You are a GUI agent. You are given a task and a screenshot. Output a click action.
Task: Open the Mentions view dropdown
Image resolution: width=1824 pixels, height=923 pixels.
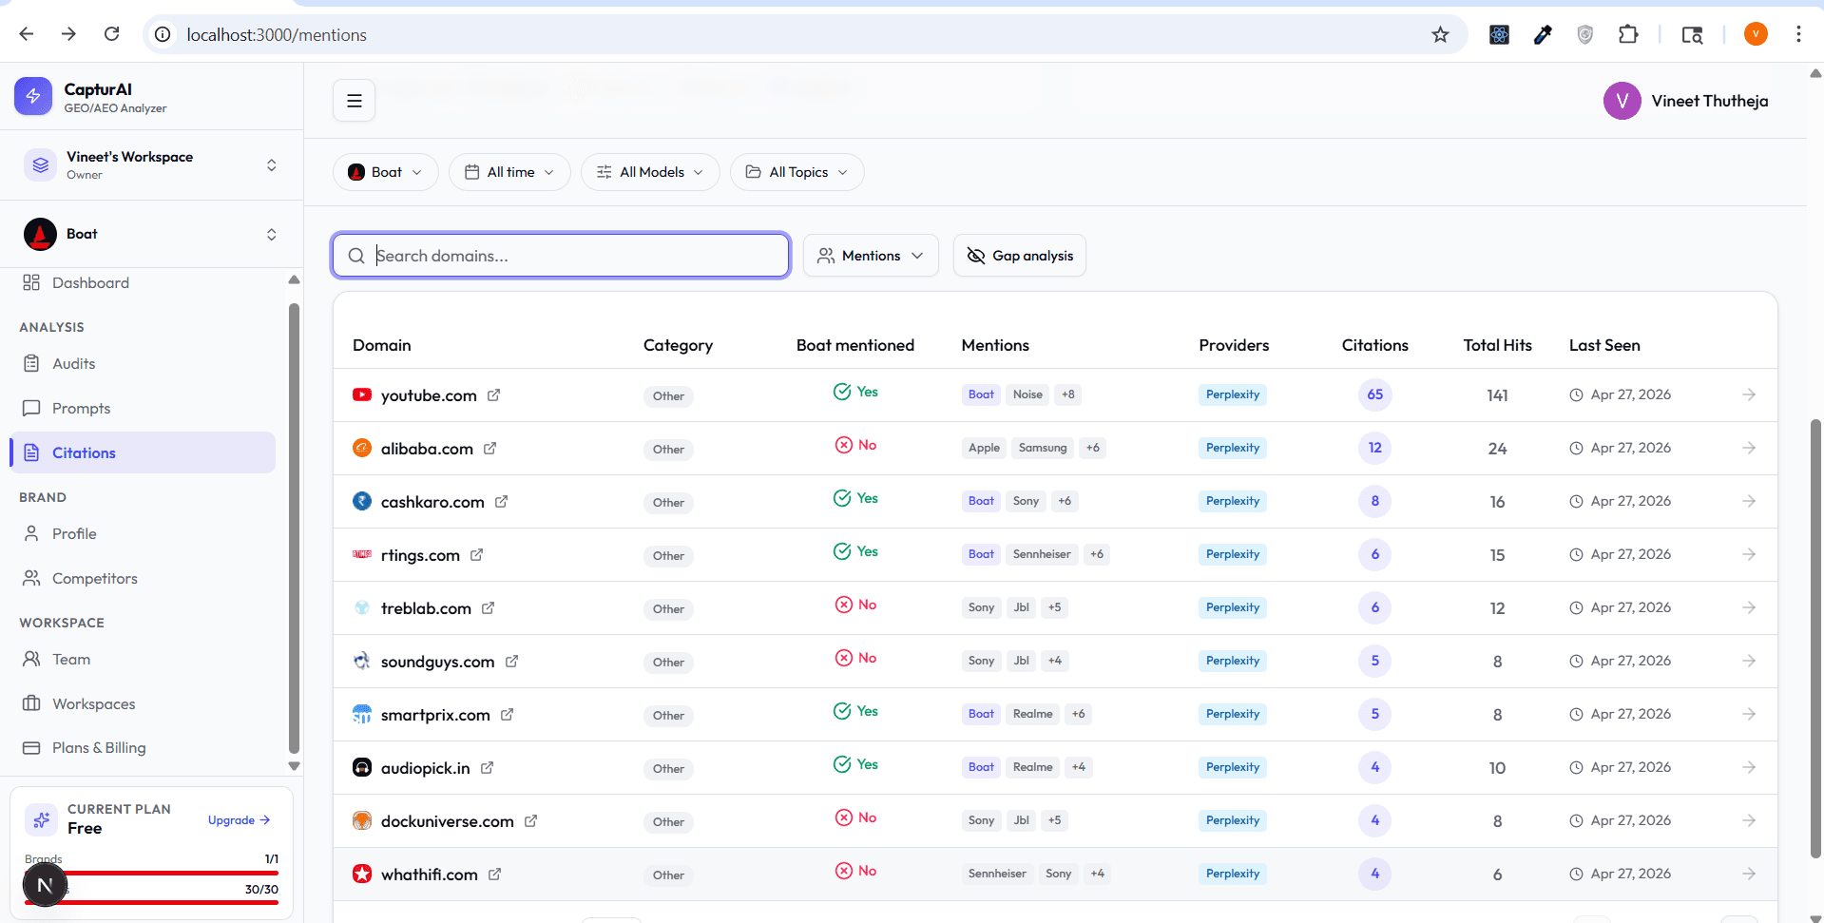tap(871, 256)
